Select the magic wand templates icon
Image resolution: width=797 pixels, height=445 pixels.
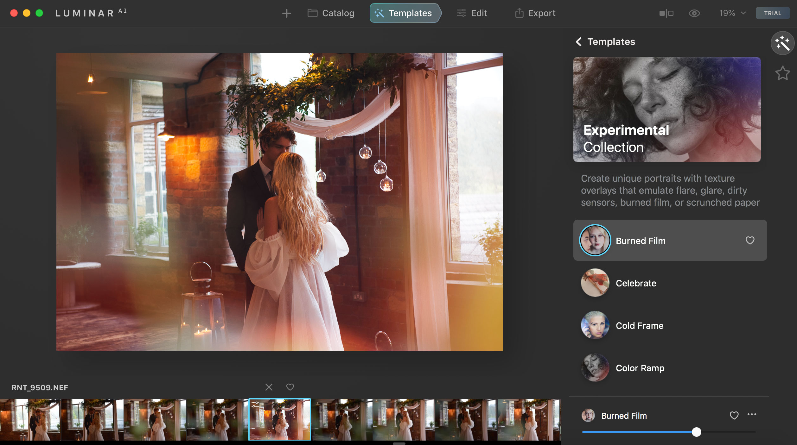[782, 43]
